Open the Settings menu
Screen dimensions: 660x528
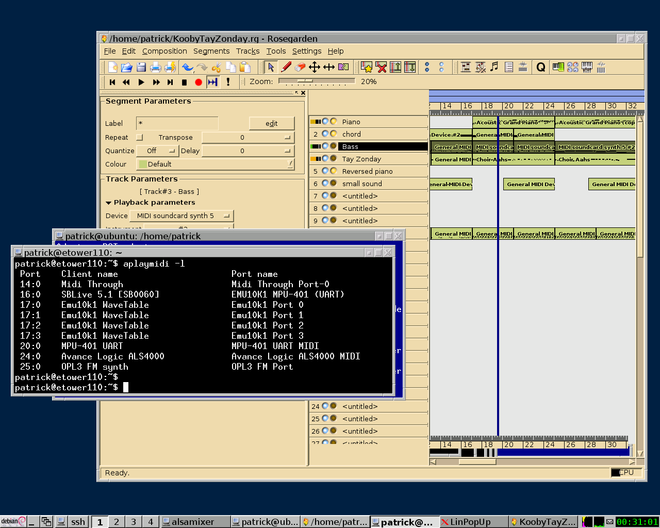pyautogui.click(x=307, y=51)
